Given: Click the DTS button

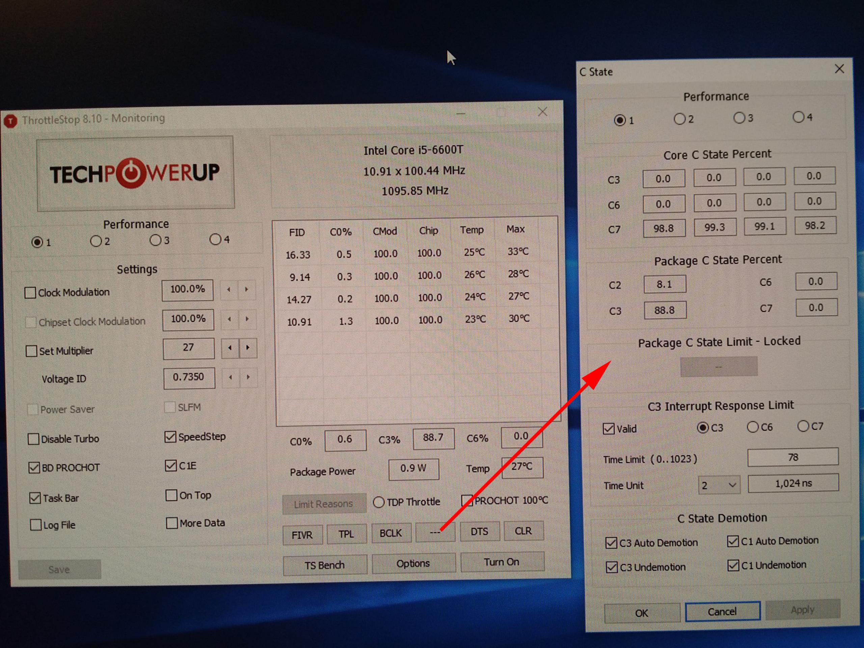Looking at the screenshot, I should [479, 531].
